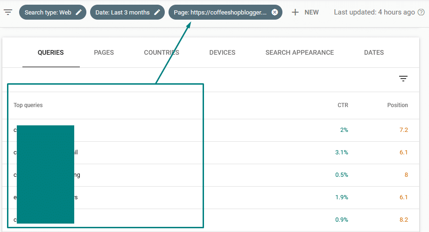The height and width of the screenshot is (232, 429).
Task: Switch to the QUERIES tab
Action: pyautogui.click(x=50, y=52)
